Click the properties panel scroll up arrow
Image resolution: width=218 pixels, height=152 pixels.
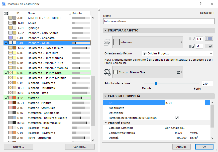[x=212, y=103]
